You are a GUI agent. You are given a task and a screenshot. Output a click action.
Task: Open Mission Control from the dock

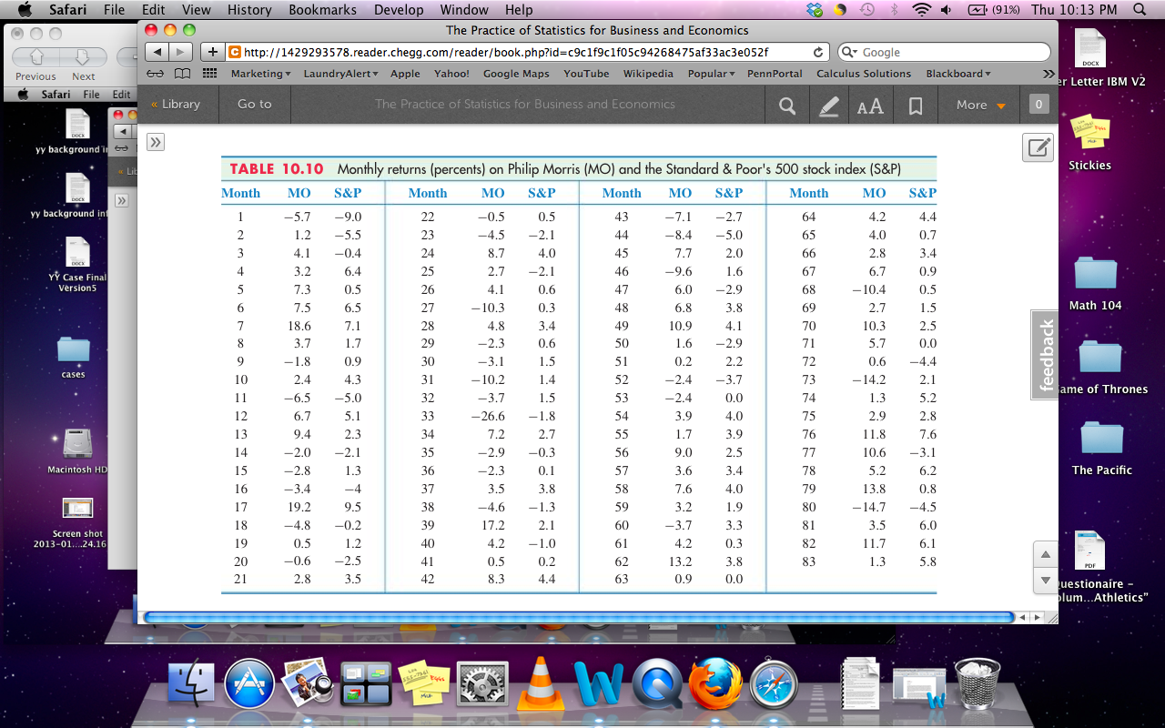[366, 684]
